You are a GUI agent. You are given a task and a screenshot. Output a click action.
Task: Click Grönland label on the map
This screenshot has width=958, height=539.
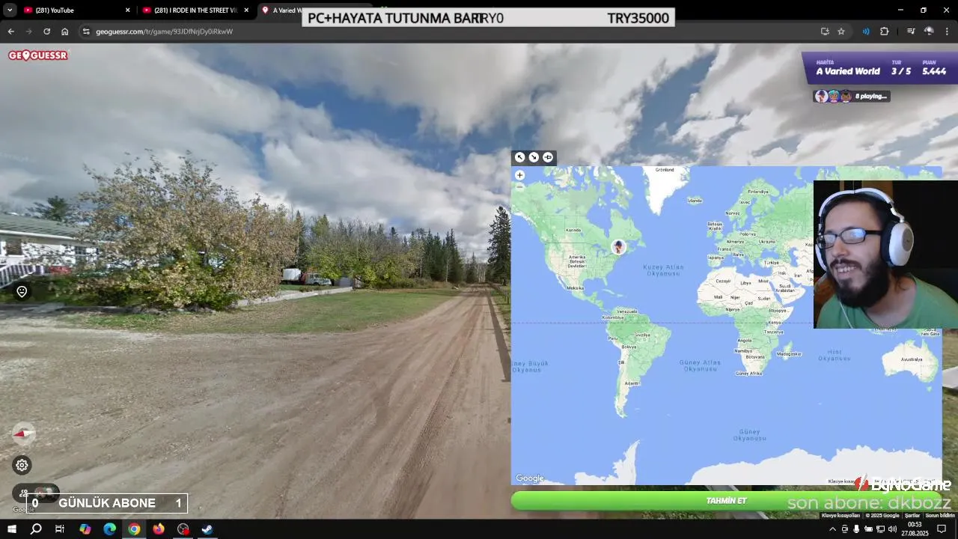(665, 170)
